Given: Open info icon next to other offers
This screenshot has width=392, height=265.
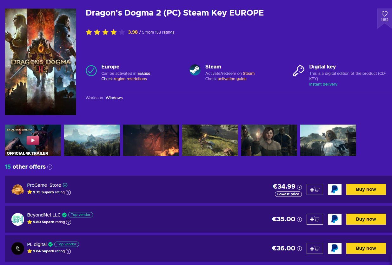Looking at the screenshot, I should click(x=50, y=167).
